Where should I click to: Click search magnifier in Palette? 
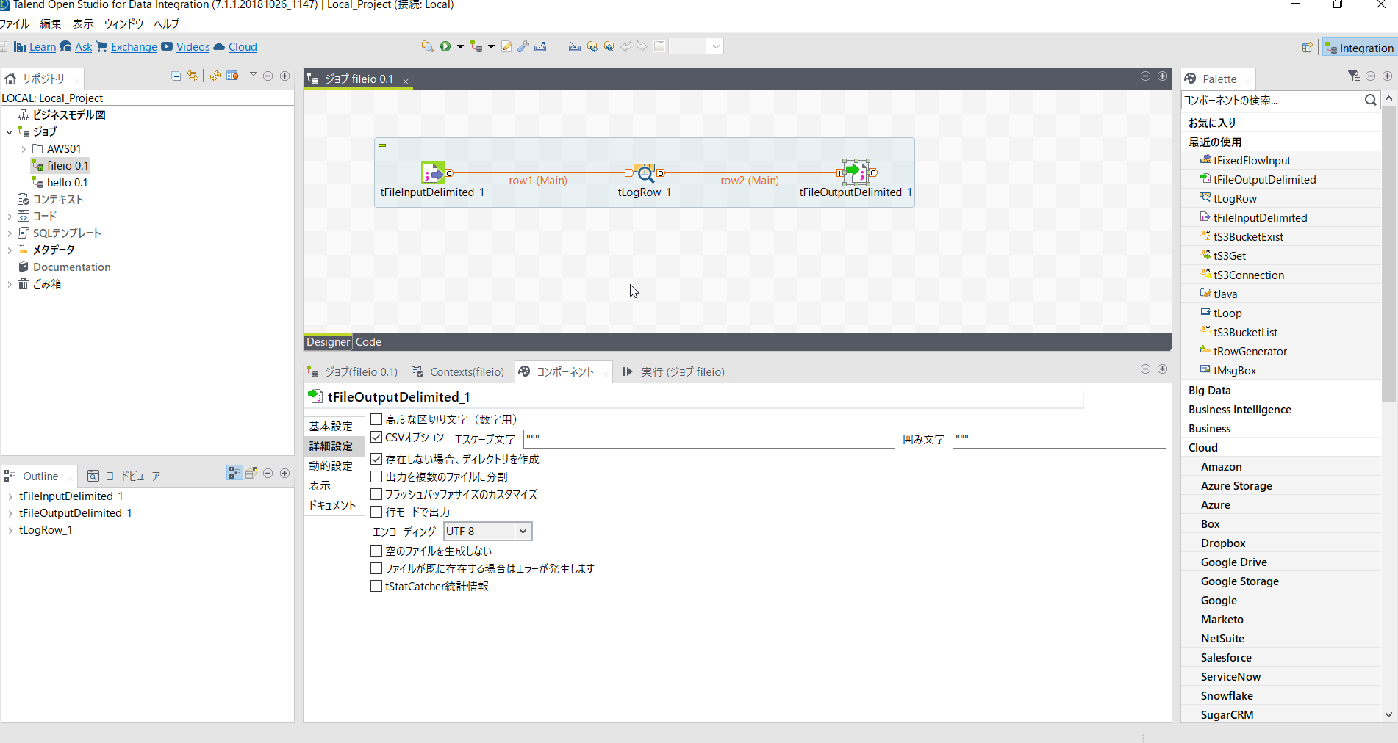[x=1370, y=100]
